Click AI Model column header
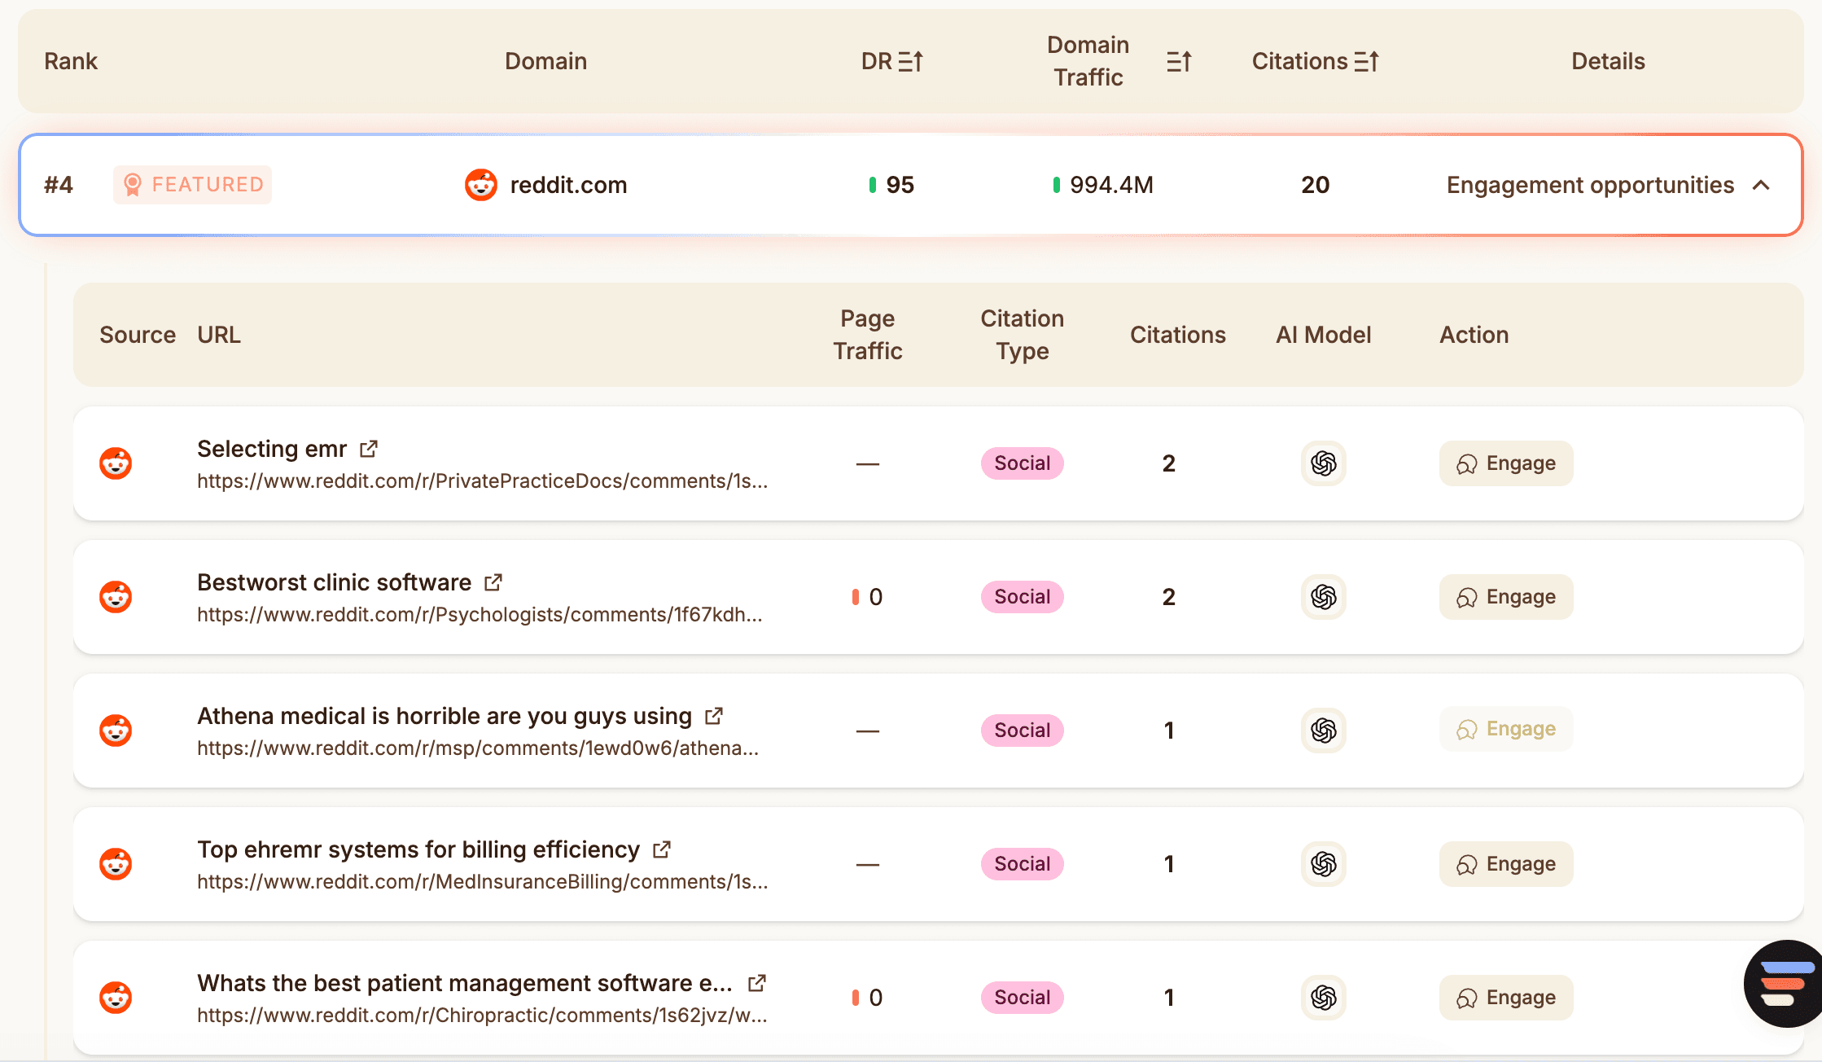 [1324, 335]
